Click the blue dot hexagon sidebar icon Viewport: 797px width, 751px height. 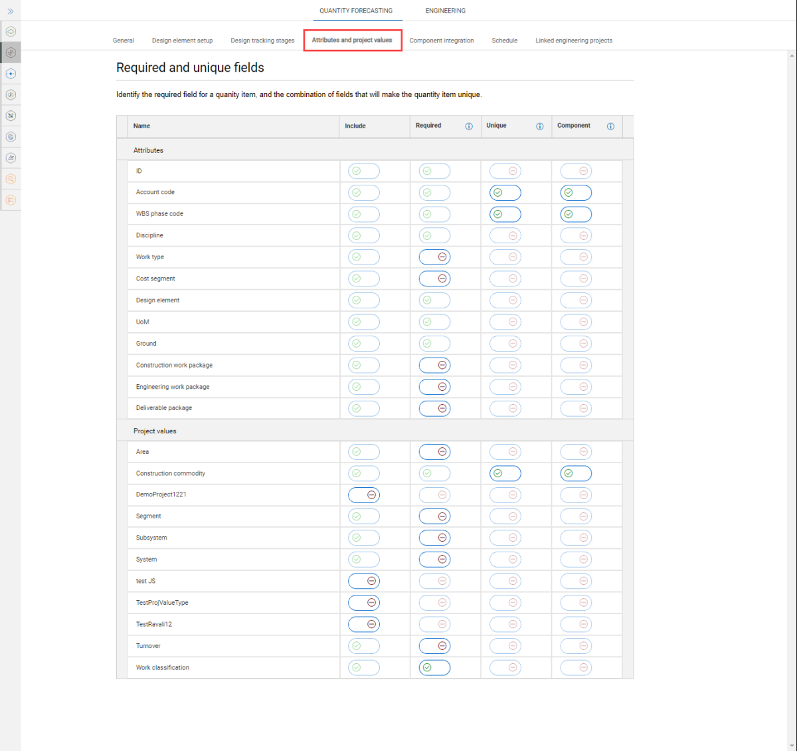(11, 74)
